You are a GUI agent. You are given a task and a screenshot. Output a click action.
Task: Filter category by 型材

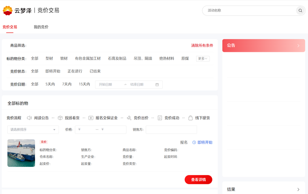pyautogui.click(x=49, y=59)
